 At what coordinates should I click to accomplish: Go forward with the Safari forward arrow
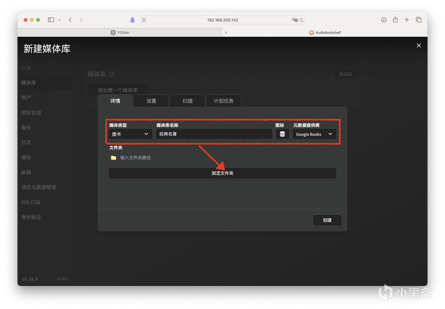[81, 20]
